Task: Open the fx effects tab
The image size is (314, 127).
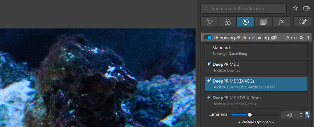Action: [281, 22]
